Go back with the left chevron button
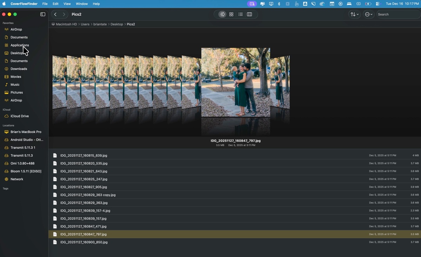Image resolution: width=421 pixels, height=257 pixels. (55, 14)
